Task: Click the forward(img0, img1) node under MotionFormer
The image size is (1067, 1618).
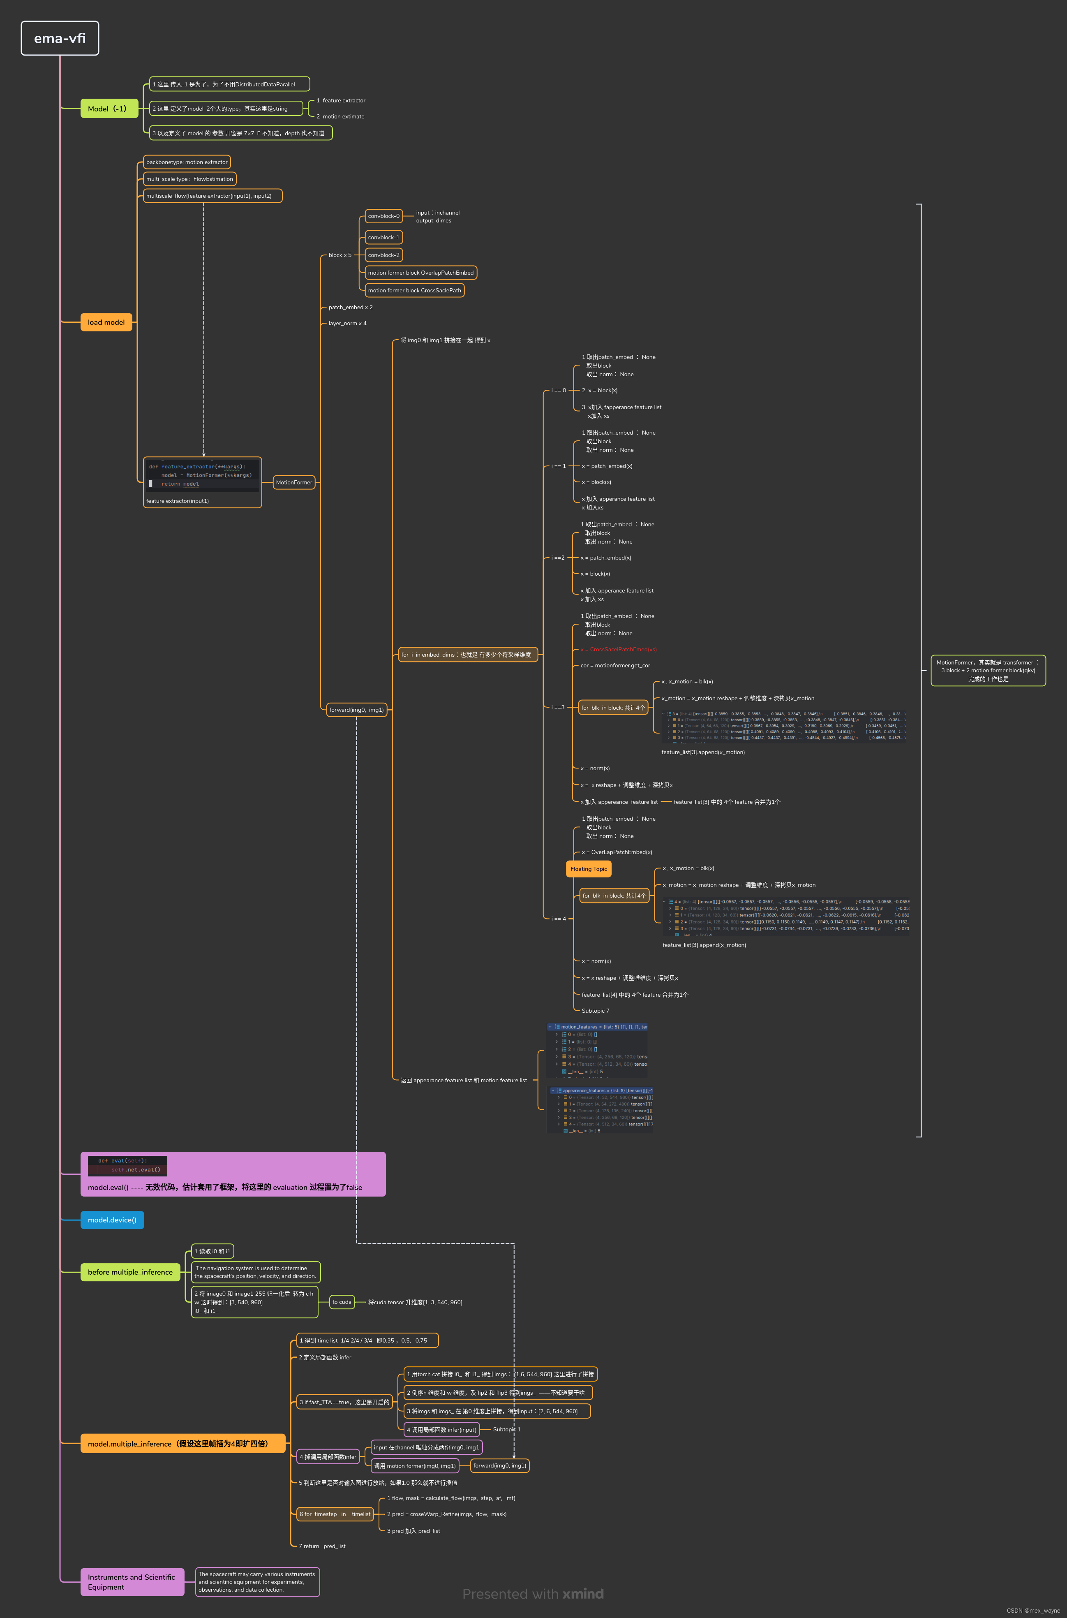Action: 357,710
